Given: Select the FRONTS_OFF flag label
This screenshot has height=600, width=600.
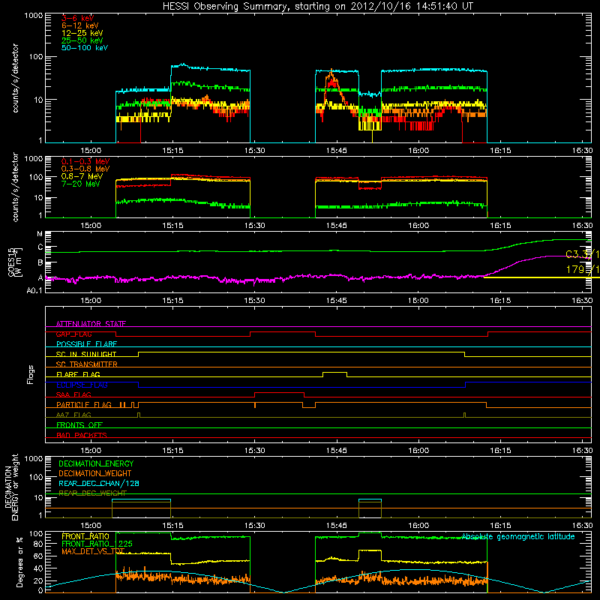Looking at the screenshot, I should pyautogui.click(x=79, y=424).
